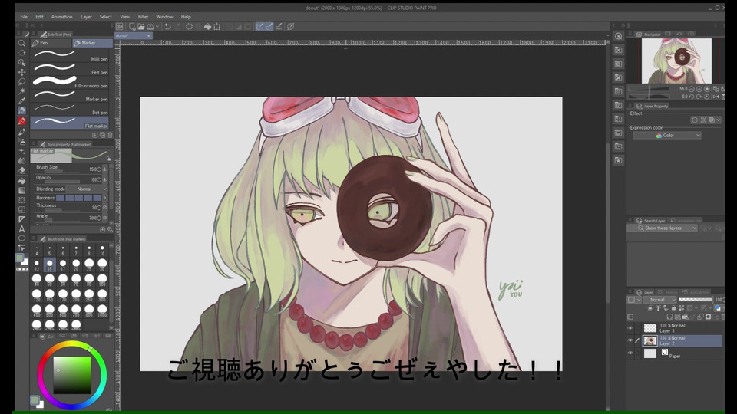Open Opacity dynamics button
Image resolution: width=737 pixels, height=414 pixels.
pos(105,179)
